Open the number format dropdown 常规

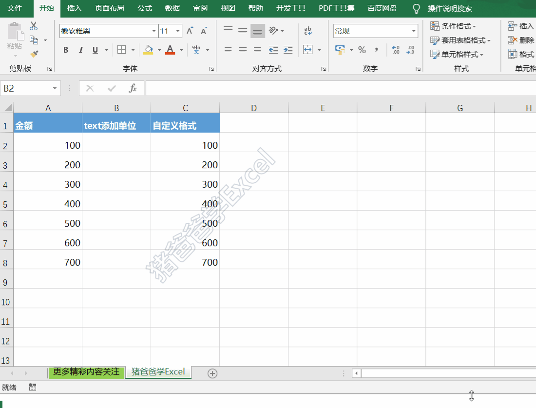point(414,31)
